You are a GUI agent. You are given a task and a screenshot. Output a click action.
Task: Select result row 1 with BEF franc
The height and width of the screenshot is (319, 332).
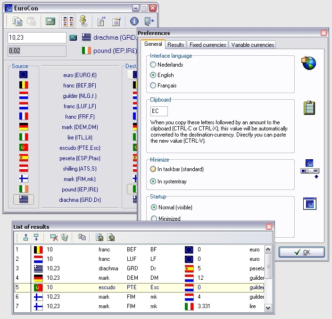click(x=139, y=250)
